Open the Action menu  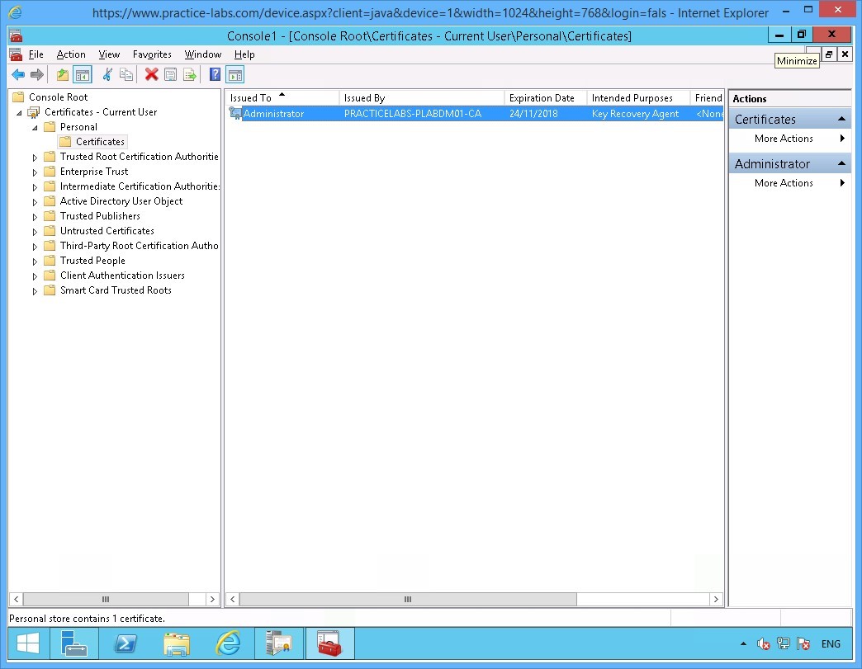tap(70, 54)
